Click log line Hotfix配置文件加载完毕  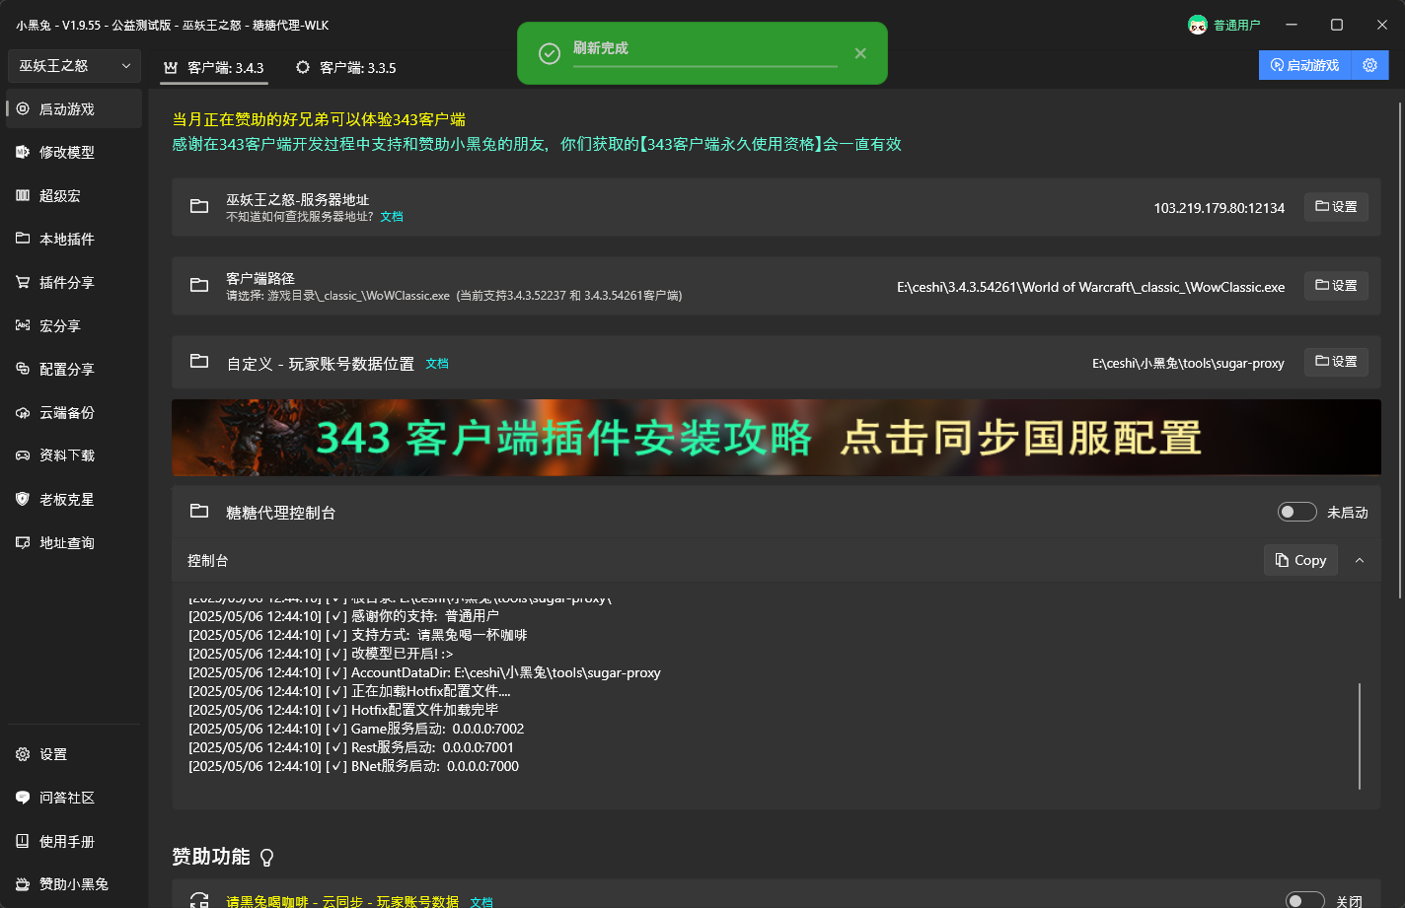[x=343, y=710]
